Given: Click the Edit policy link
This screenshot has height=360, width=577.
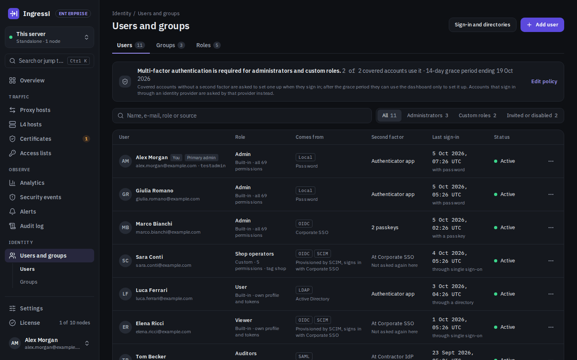Looking at the screenshot, I should pyautogui.click(x=544, y=82).
